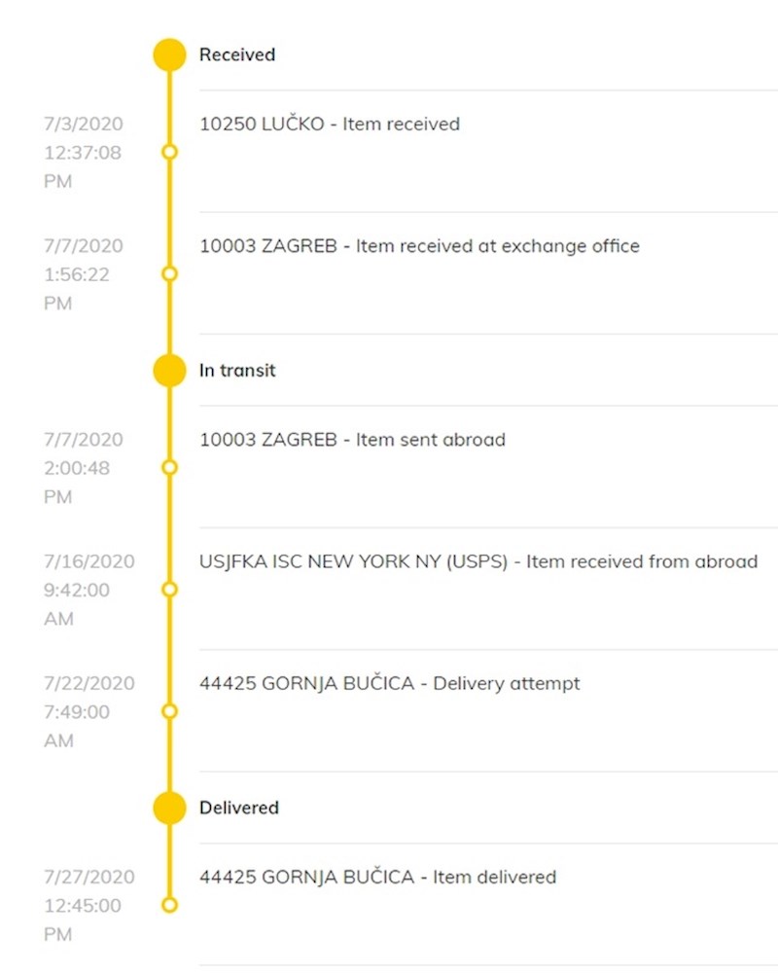Select the Received section heading
Viewport: 778px width, 973px height.
[x=237, y=55]
